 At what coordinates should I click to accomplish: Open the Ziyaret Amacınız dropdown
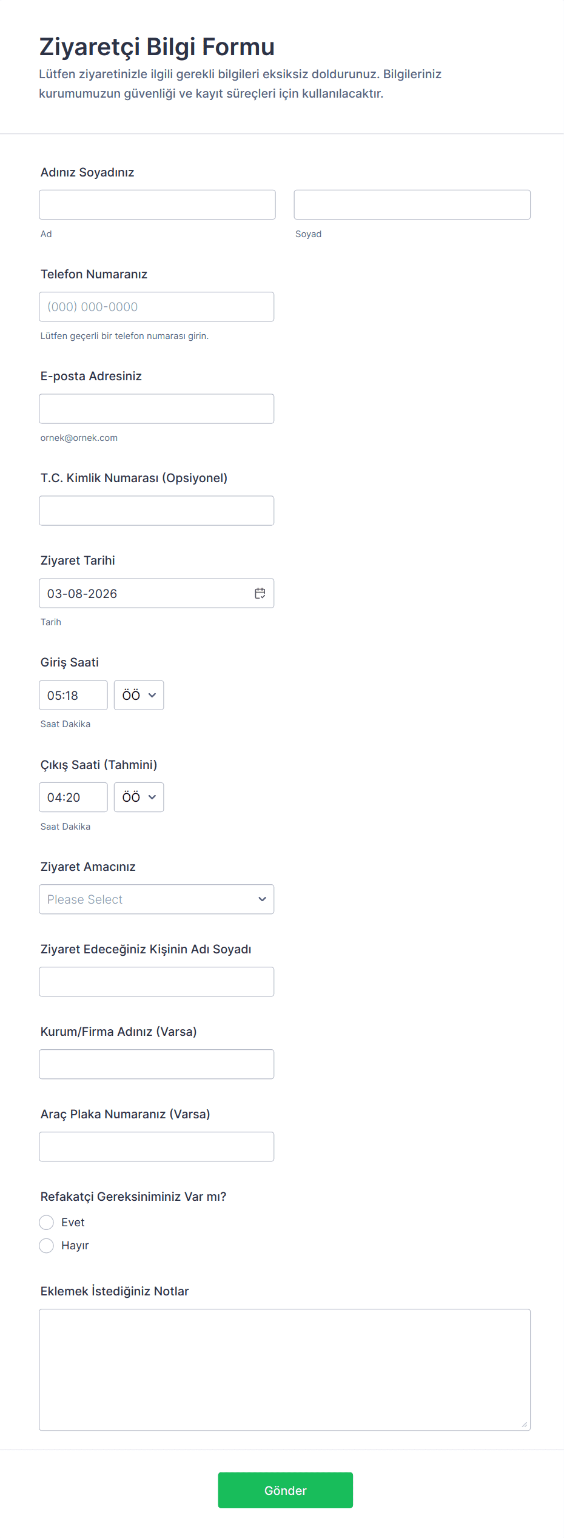point(156,899)
